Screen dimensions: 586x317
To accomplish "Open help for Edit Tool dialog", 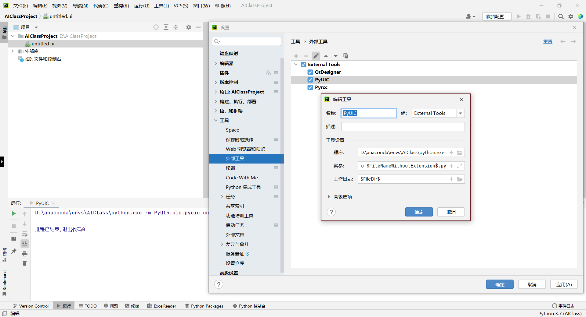I will [331, 212].
